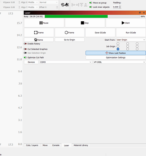Open the COM3 port dropdown

coord(66,62)
